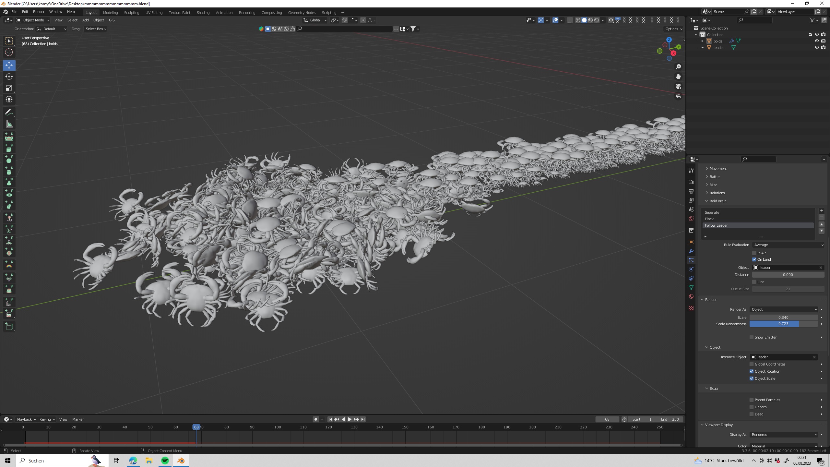Activate the Annotate pencil tool
Screen dimensions: 830x467
click(x=9, y=113)
